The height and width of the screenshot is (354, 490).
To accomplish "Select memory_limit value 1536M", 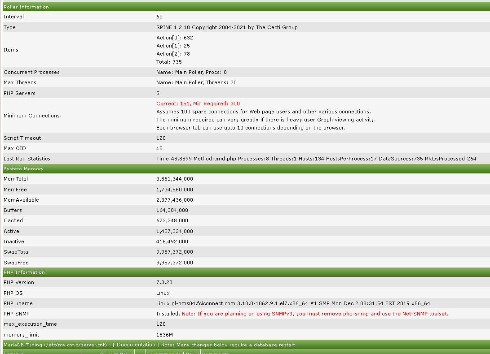I will [164, 335].
